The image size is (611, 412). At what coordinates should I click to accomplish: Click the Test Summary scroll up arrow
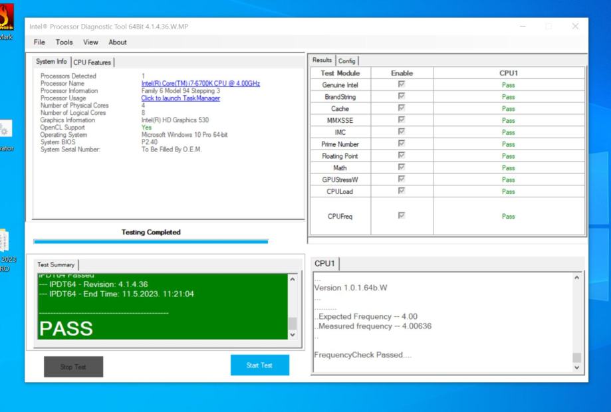click(x=293, y=279)
